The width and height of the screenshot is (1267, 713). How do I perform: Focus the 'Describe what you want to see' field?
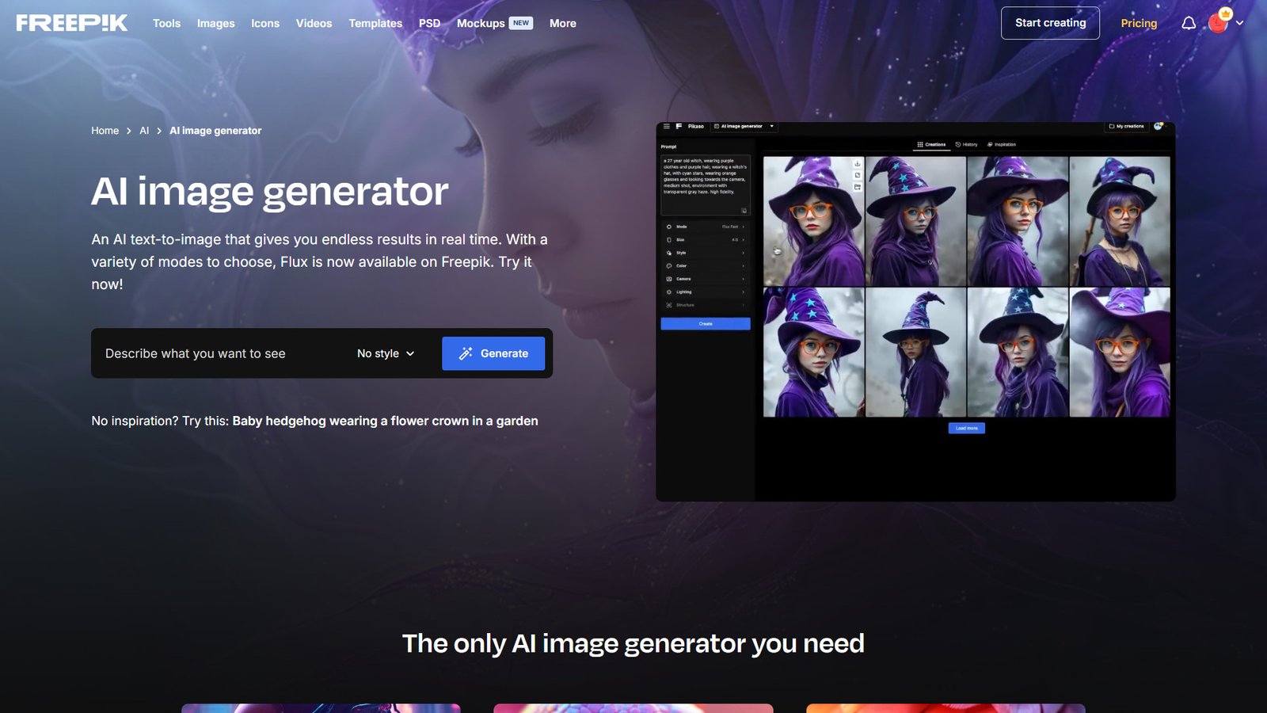[x=222, y=353]
